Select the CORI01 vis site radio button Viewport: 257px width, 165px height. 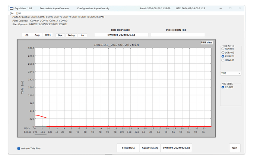coord(223,87)
